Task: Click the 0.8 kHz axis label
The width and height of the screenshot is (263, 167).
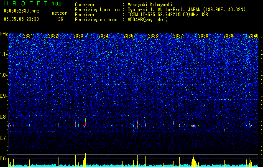Action: coord(4,117)
